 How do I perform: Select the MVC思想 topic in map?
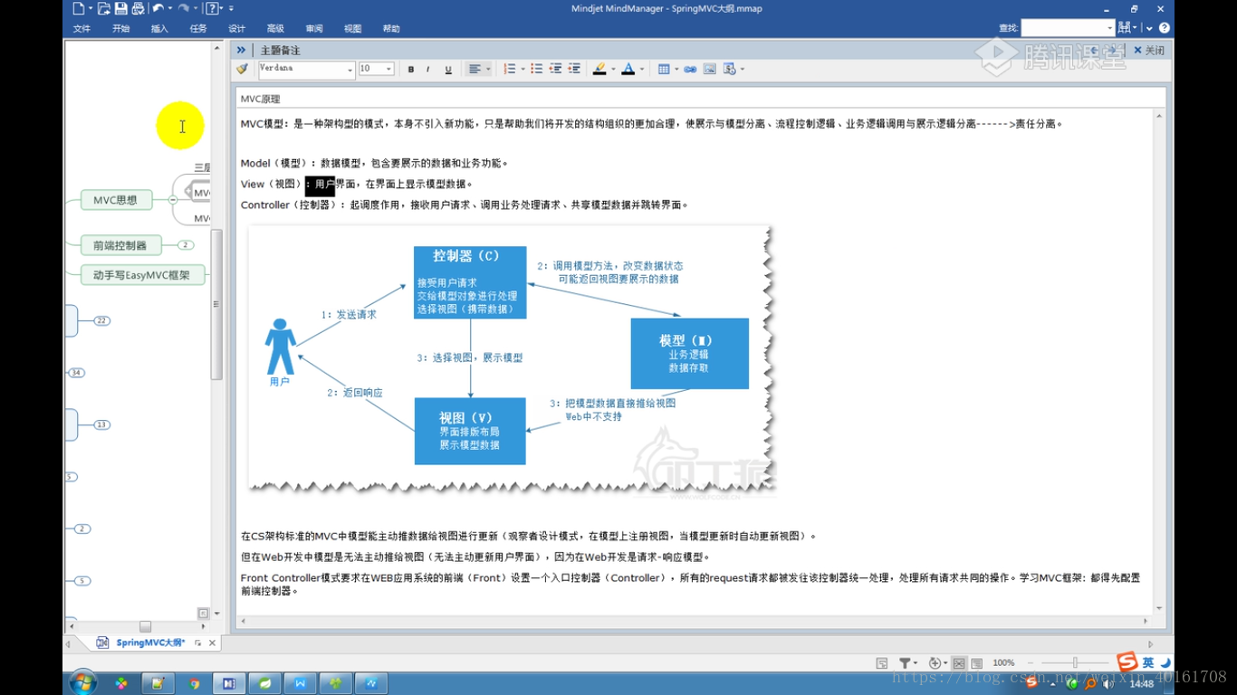click(x=115, y=200)
